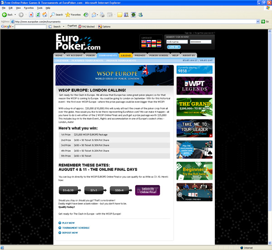Open Messenger with the people icon
272x250 pixels.
coord(140,15)
